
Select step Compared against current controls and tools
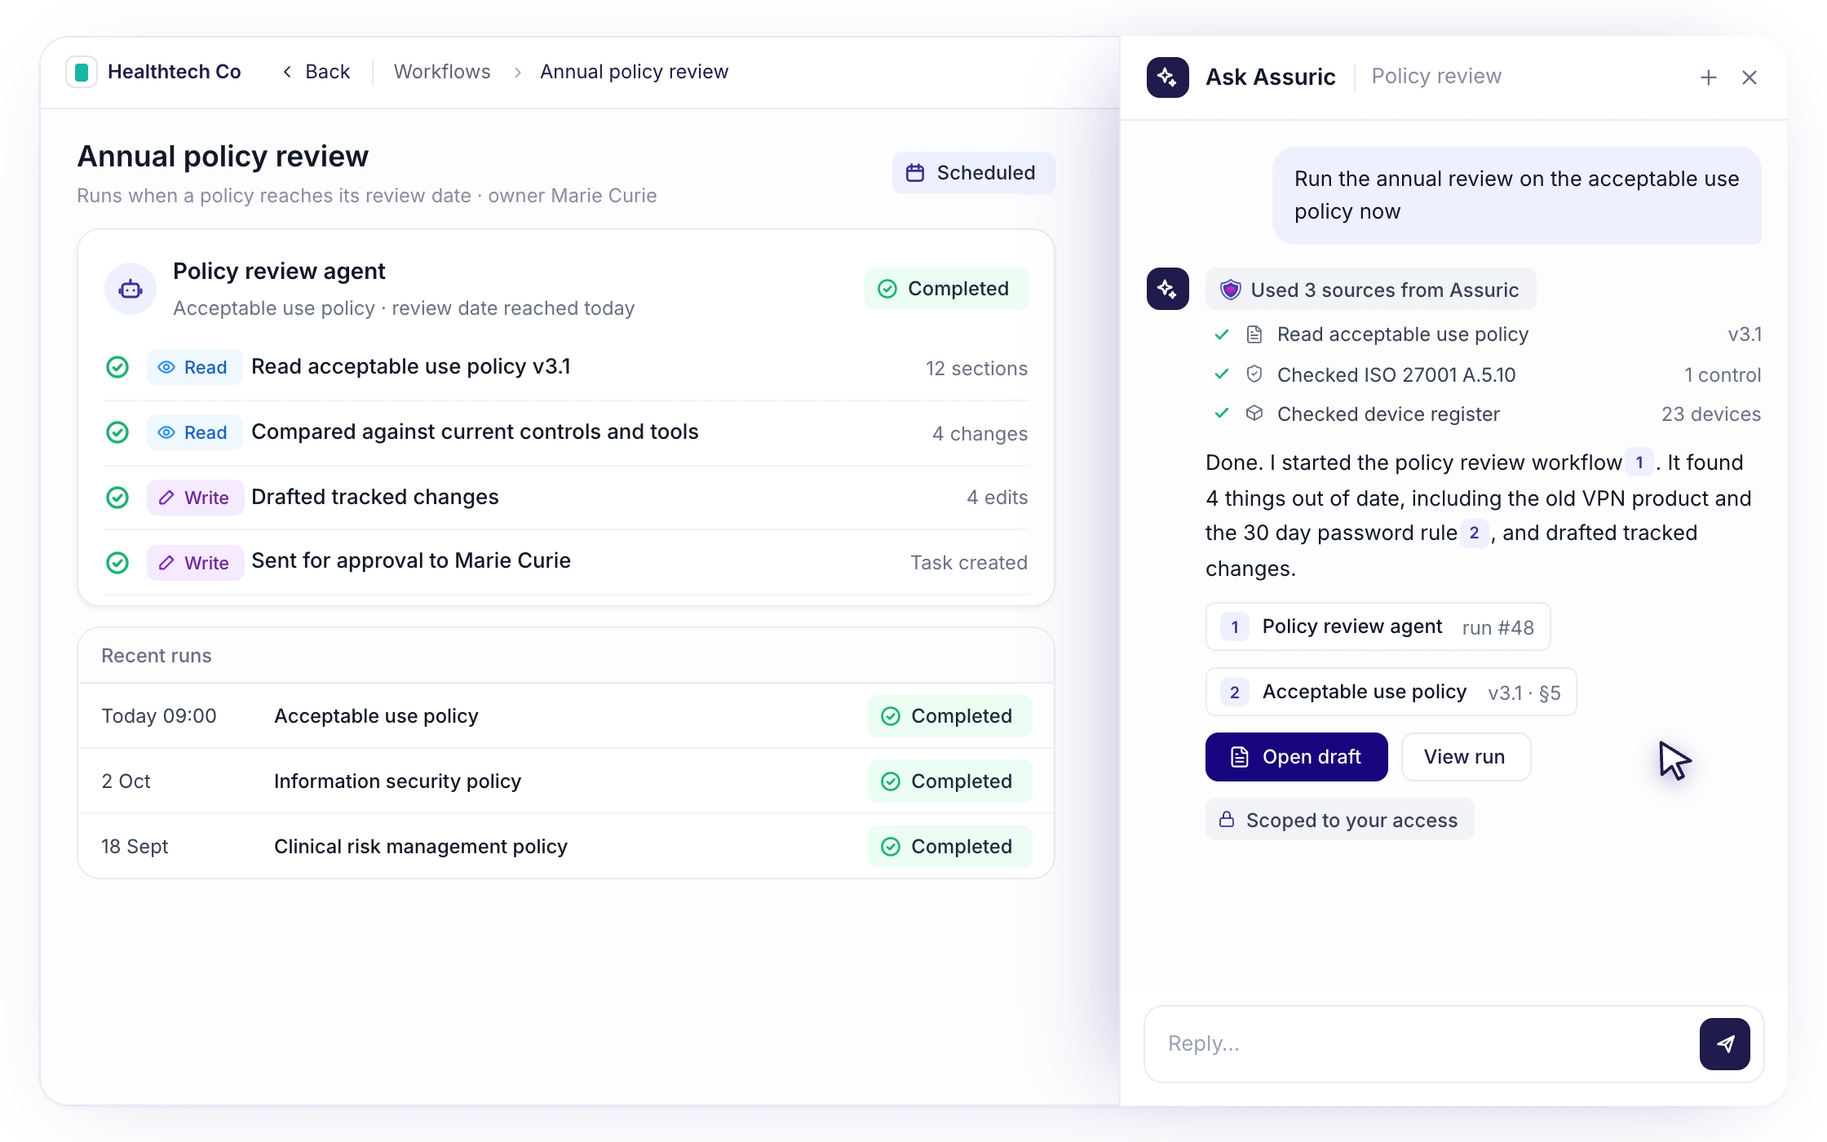(566, 432)
